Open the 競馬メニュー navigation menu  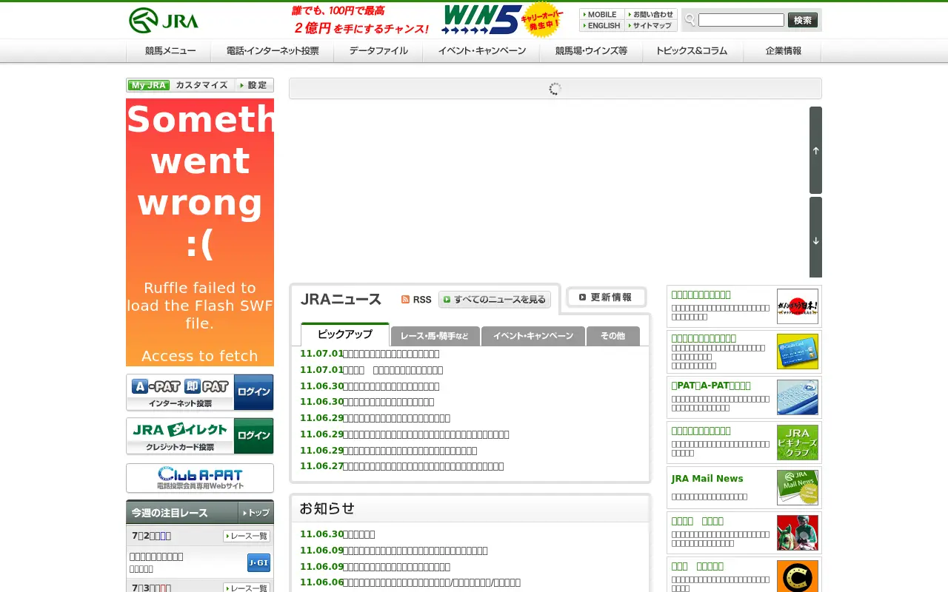(169, 51)
